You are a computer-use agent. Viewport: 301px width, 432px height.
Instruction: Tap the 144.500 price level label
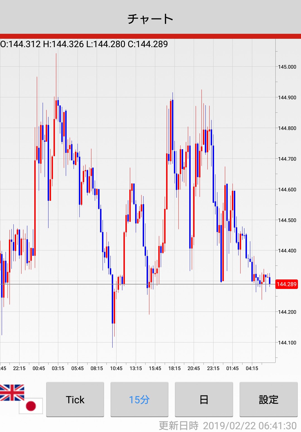click(x=287, y=220)
